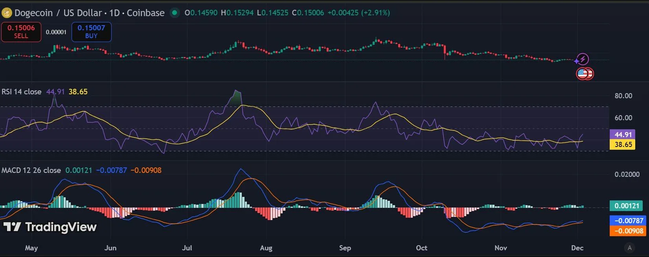Screen dimensions: 649x257
Task: Click the green 0.00121 MACD histogram label
Action: tap(626, 206)
